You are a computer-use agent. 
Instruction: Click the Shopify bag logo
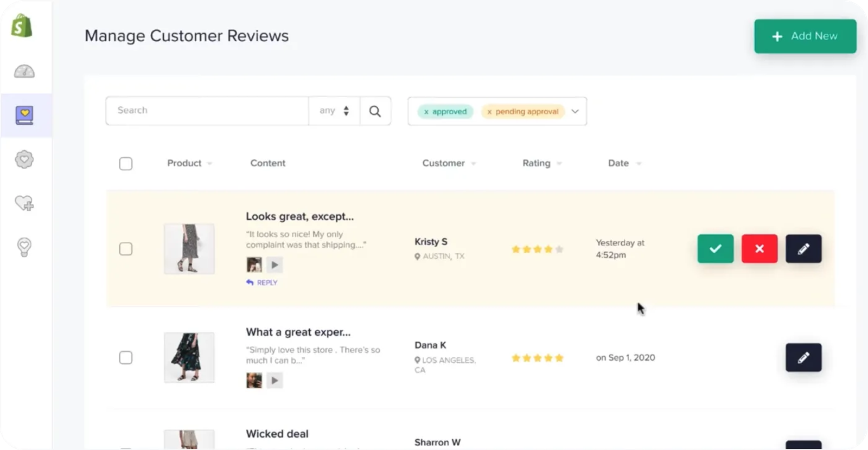point(22,26)
